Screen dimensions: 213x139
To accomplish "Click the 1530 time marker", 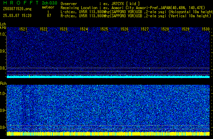I will tap(206, 29).
